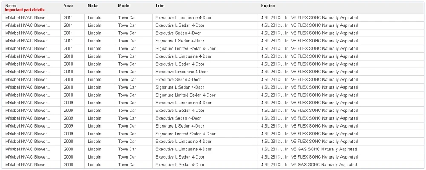Select the 2011 Signature Limited Sedan 4-Door trim
426x170 pixels.
coord(185,49)
